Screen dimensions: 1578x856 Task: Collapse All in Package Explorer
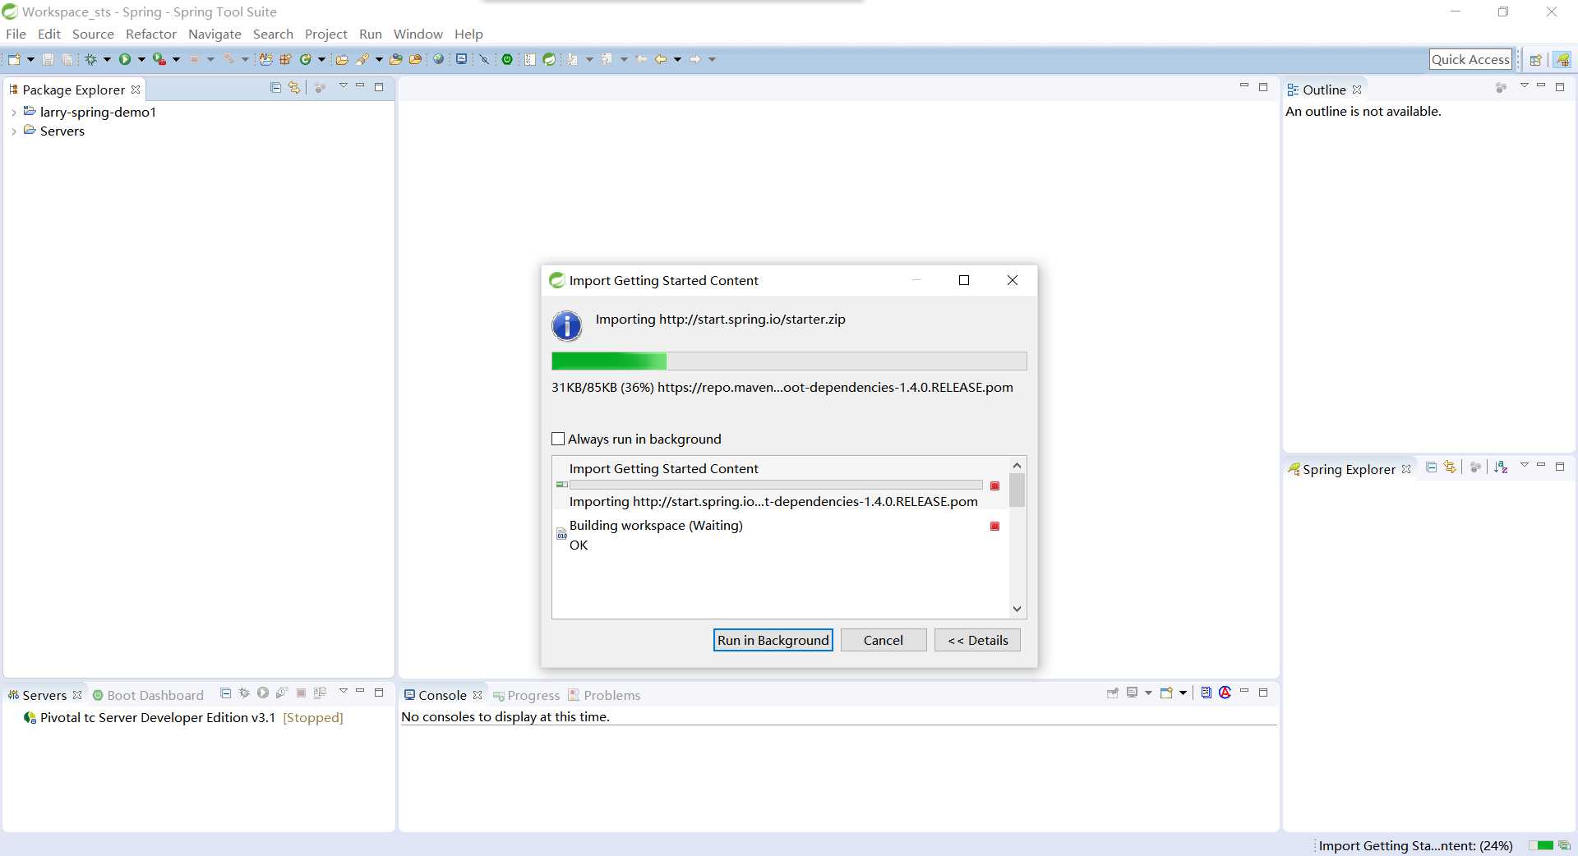[275, 87]
